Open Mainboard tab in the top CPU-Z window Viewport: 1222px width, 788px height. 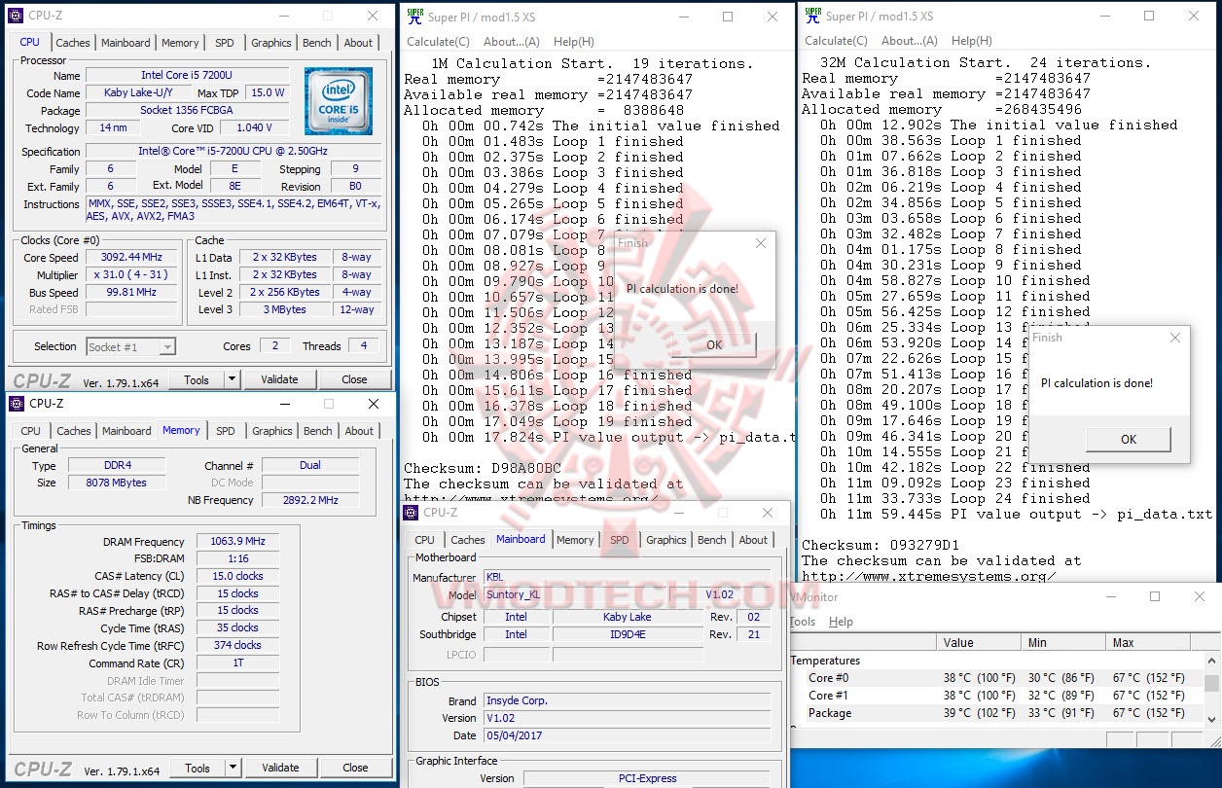[x=126, y=43]
